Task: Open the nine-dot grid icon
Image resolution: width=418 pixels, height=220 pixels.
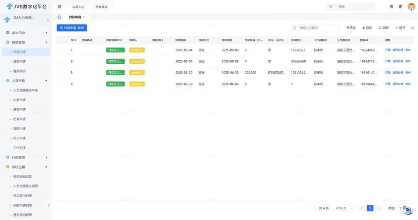Action: (391, 7)
